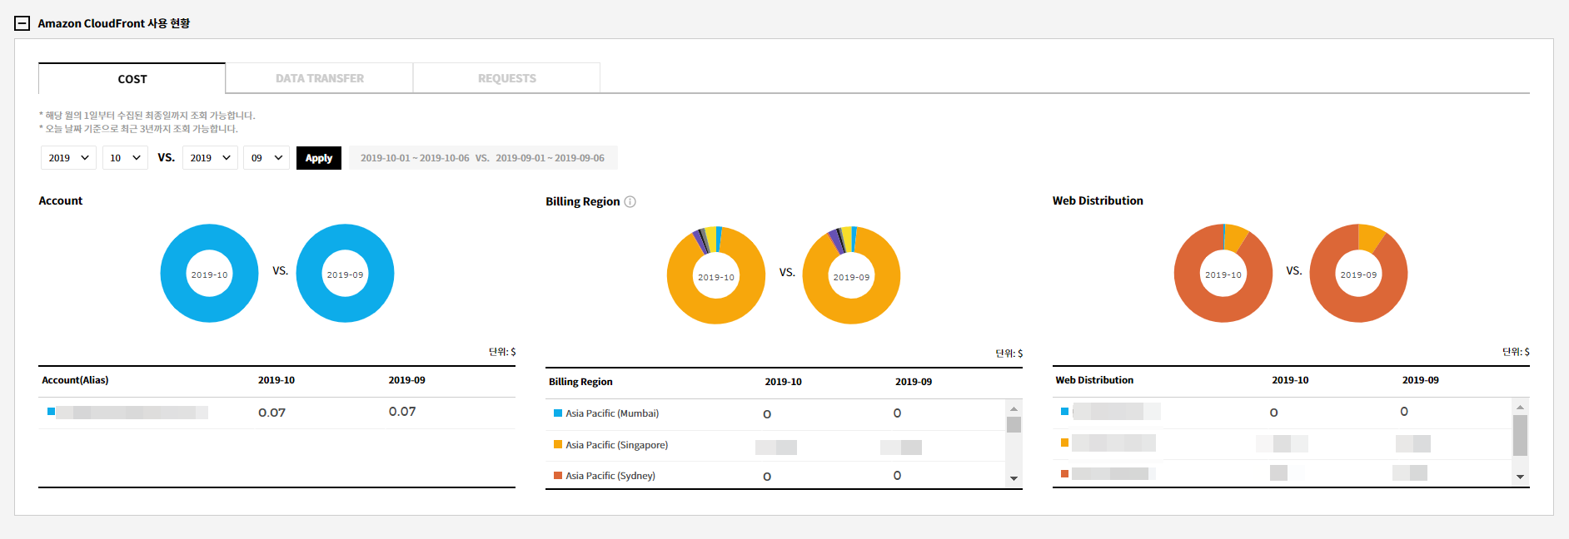
Task: Expand the comparison year dropdown
Action: click(210, 158)
